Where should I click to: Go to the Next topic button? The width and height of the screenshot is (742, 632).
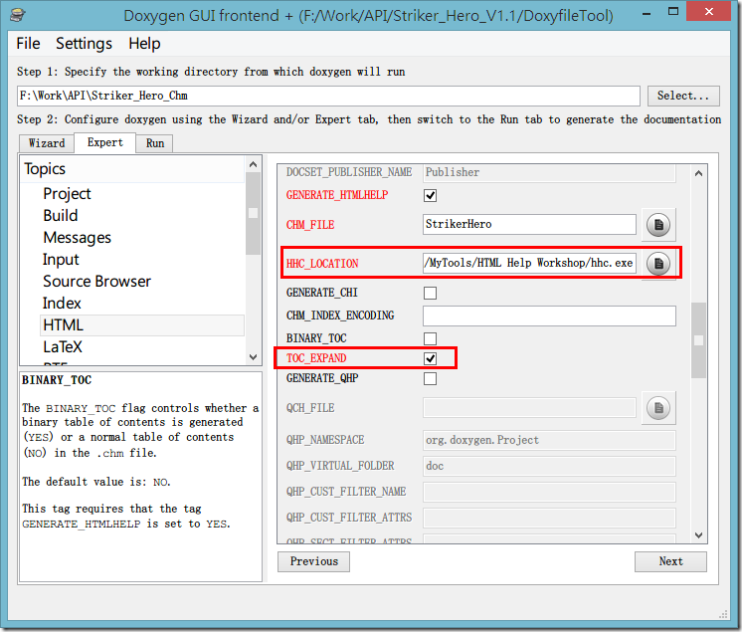670,561
